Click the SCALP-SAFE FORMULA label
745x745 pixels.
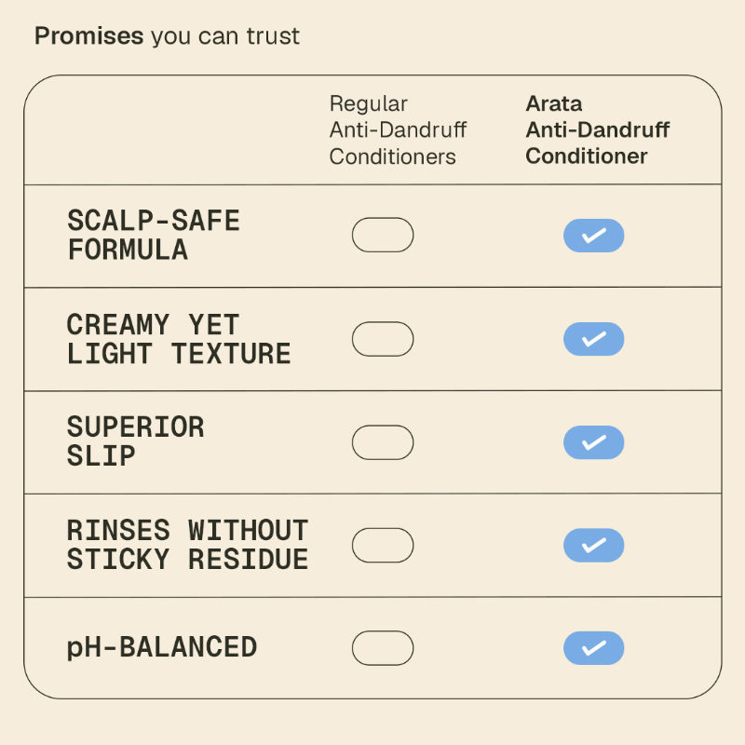[154, 236]
